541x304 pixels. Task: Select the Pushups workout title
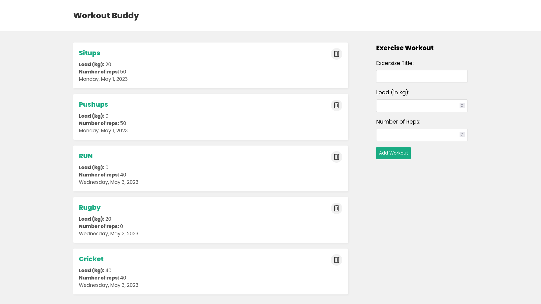point(93,104)
